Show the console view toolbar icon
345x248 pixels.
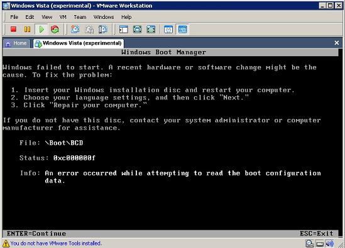pos(182,29)
